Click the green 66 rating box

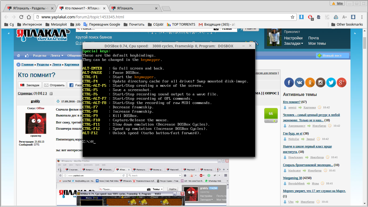coord(271,113)
